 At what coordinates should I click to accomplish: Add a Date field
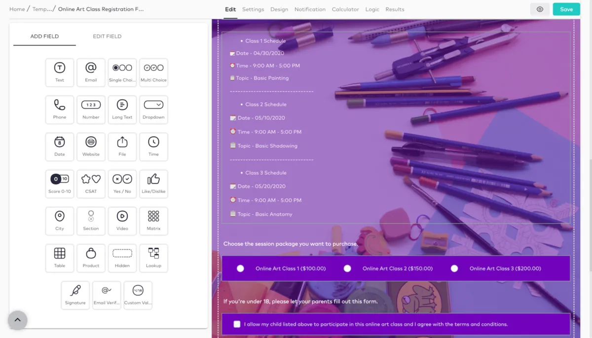[x=60, y=147]
